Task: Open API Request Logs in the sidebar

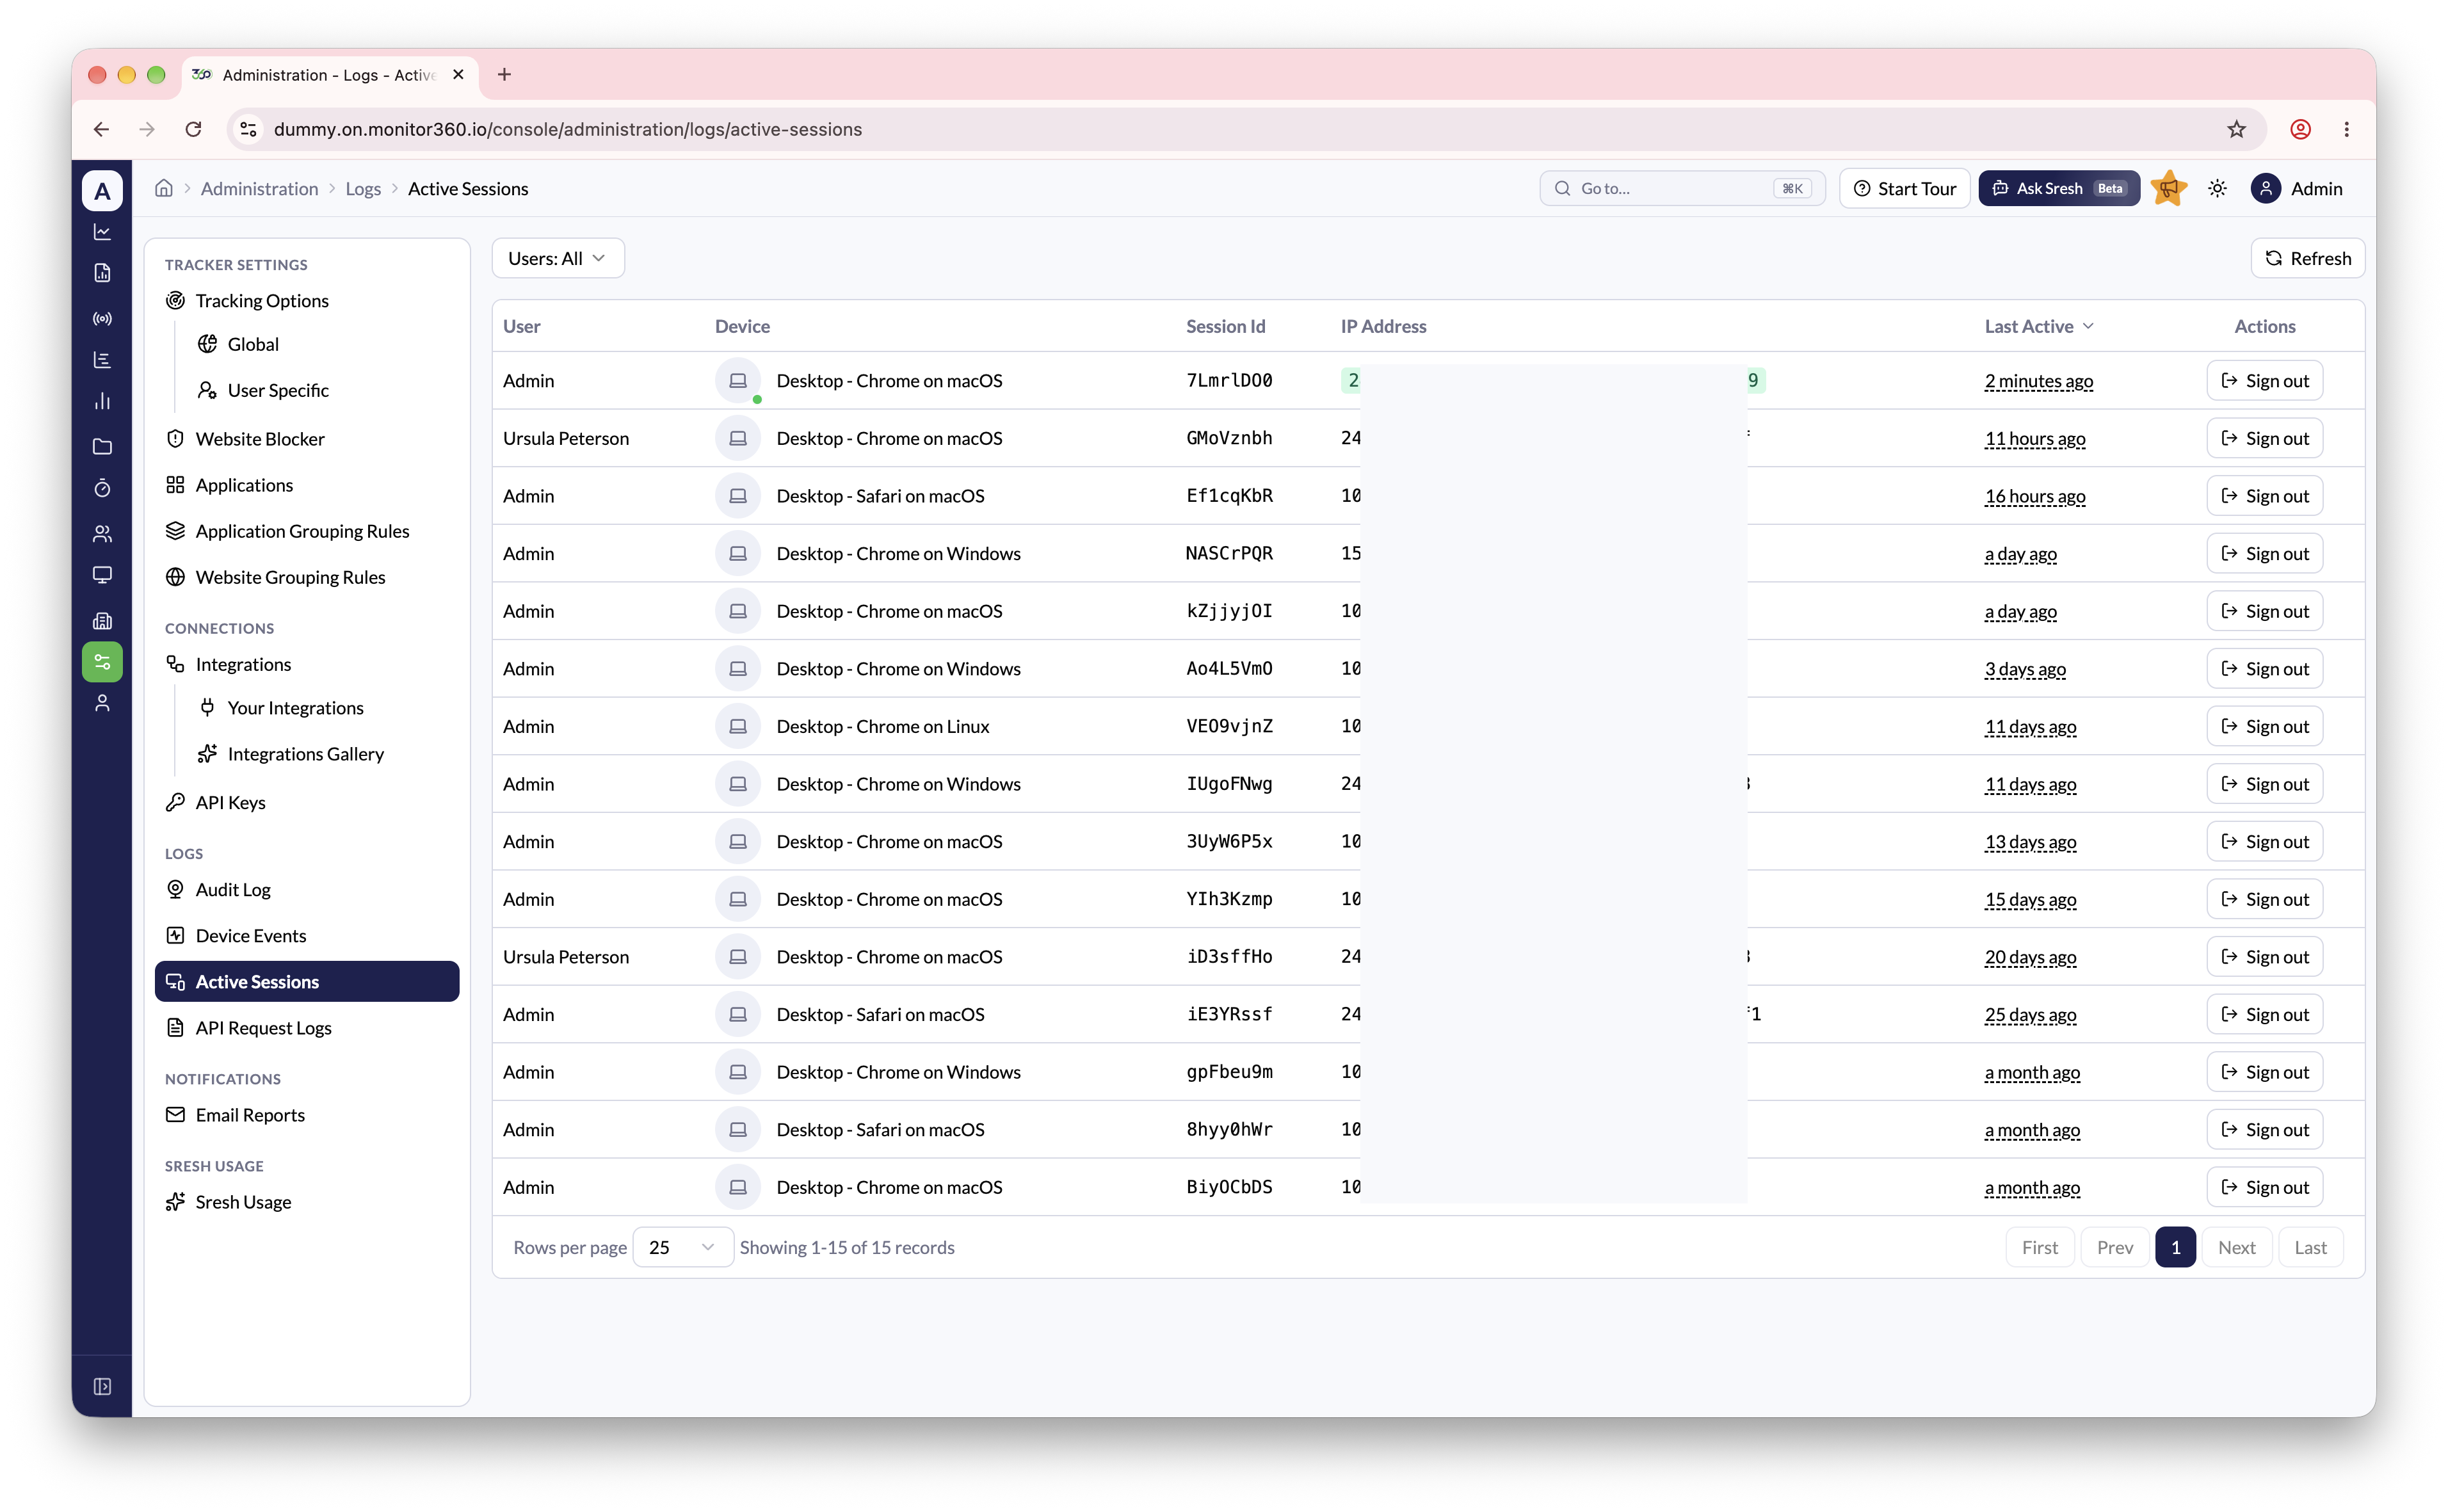Action: [x=263, y=1027]
